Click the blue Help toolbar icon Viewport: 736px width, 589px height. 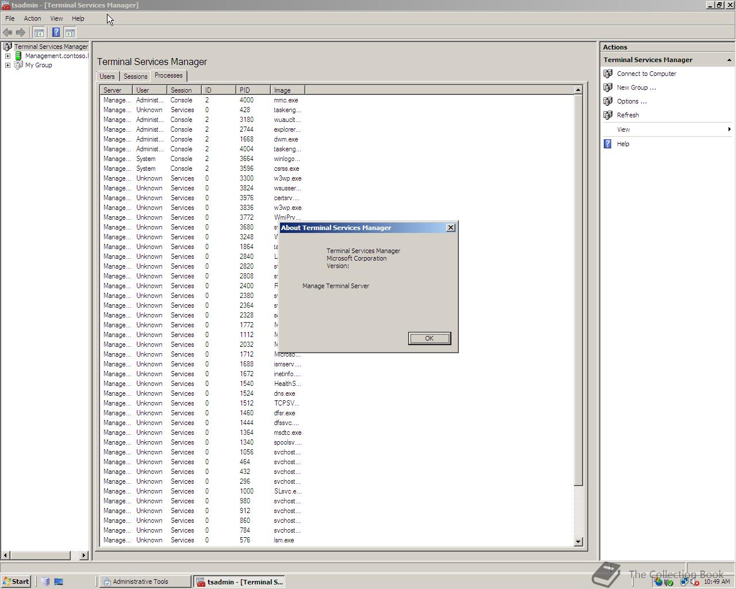tap(56, 32)
